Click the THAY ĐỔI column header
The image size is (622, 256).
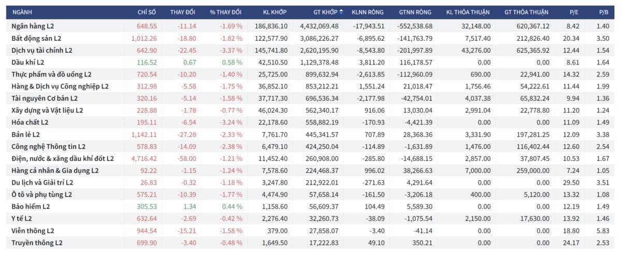tap(183, 11)
